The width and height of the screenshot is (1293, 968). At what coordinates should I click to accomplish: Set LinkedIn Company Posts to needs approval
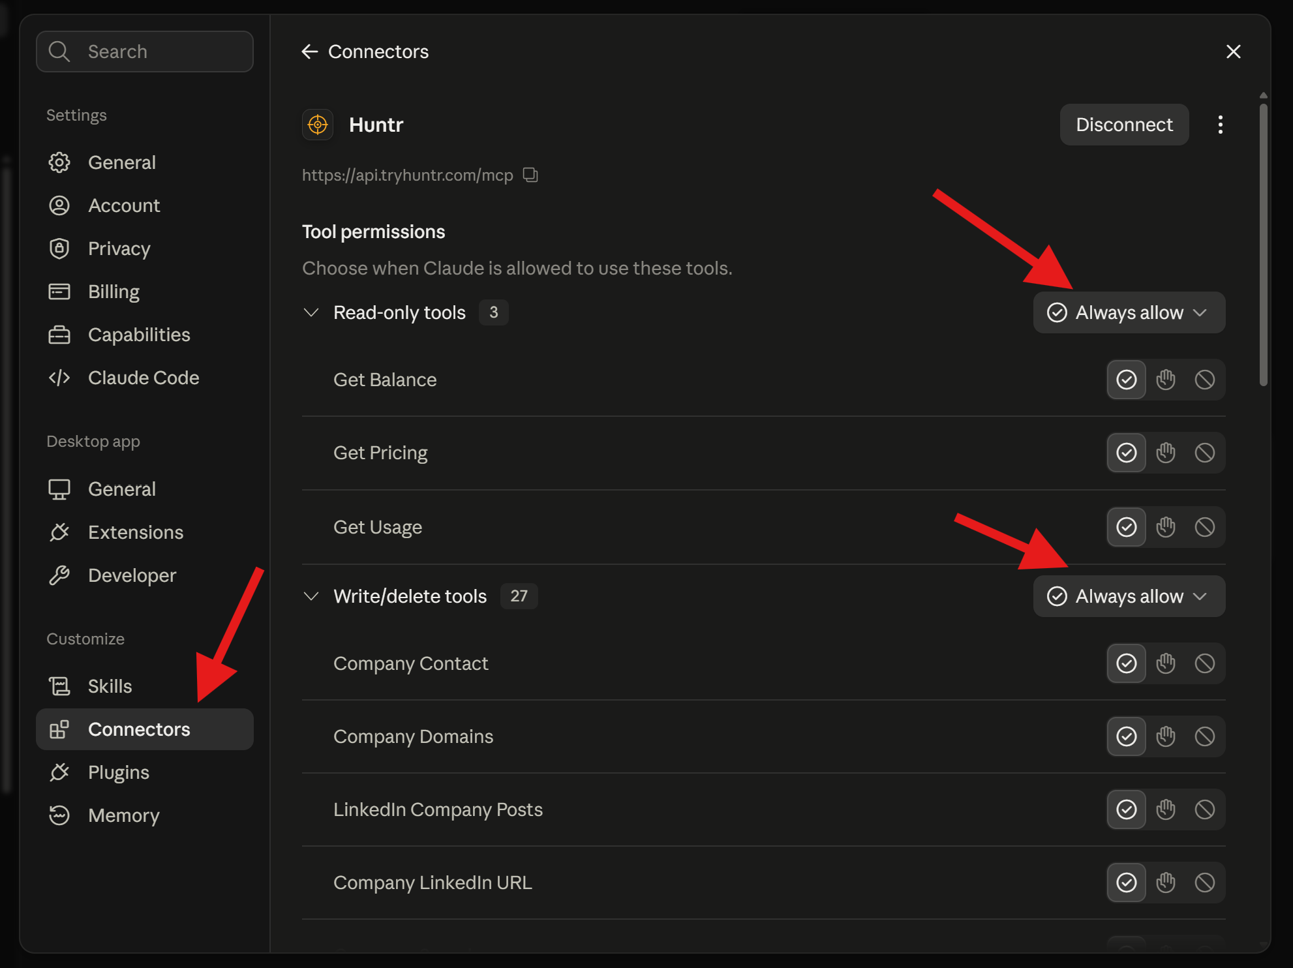point(1166,809)
